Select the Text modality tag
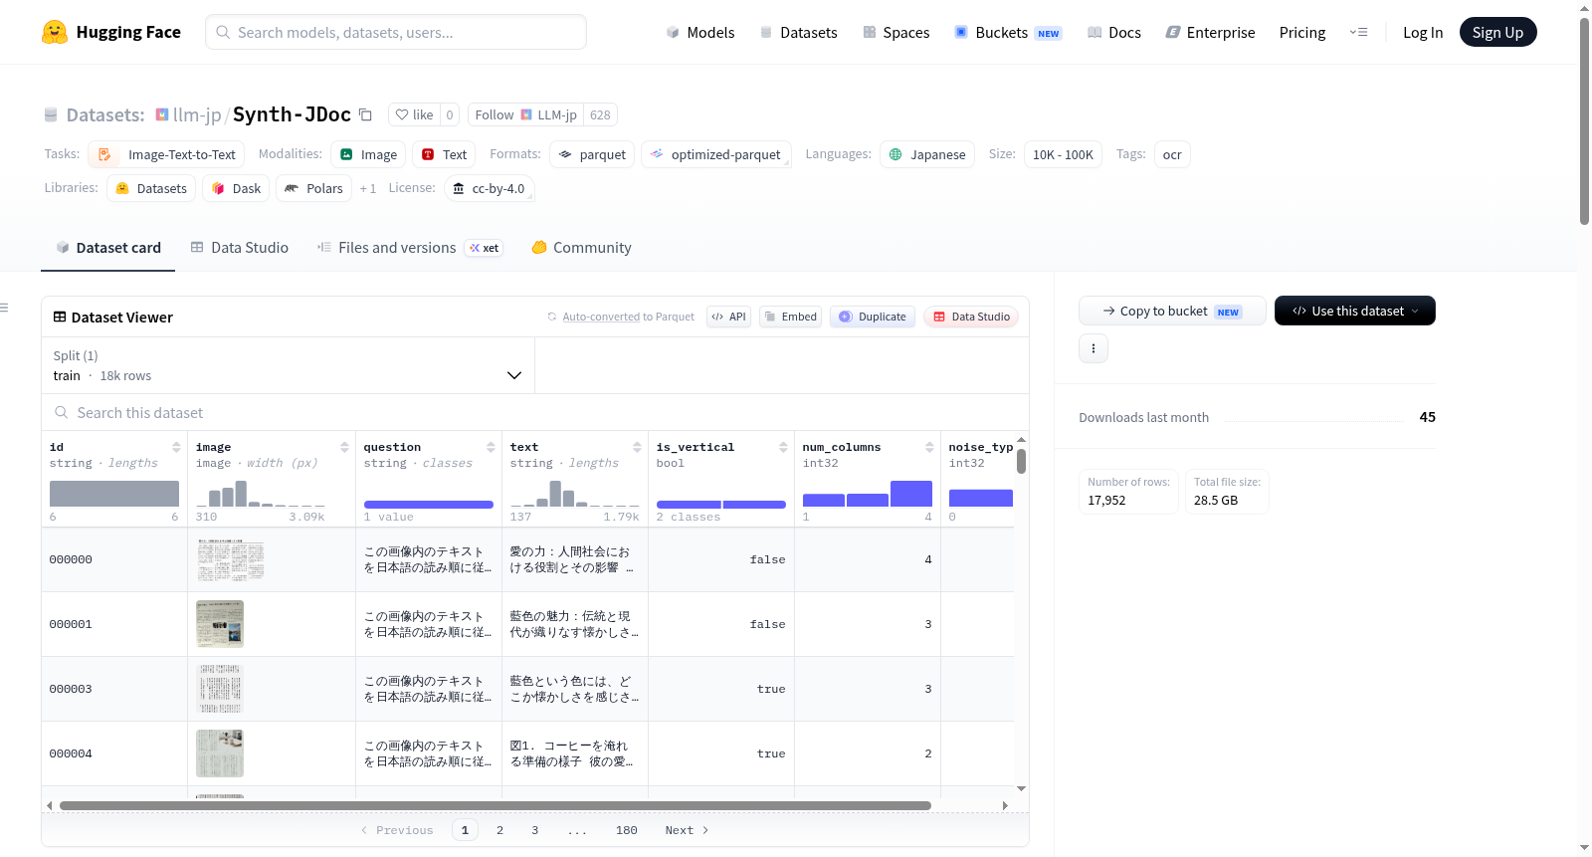 (444, 154)
